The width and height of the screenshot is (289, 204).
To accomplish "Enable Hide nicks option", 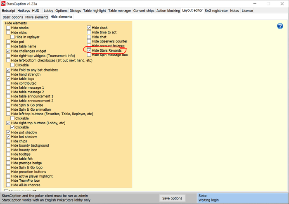I will (x=8, y=33).
